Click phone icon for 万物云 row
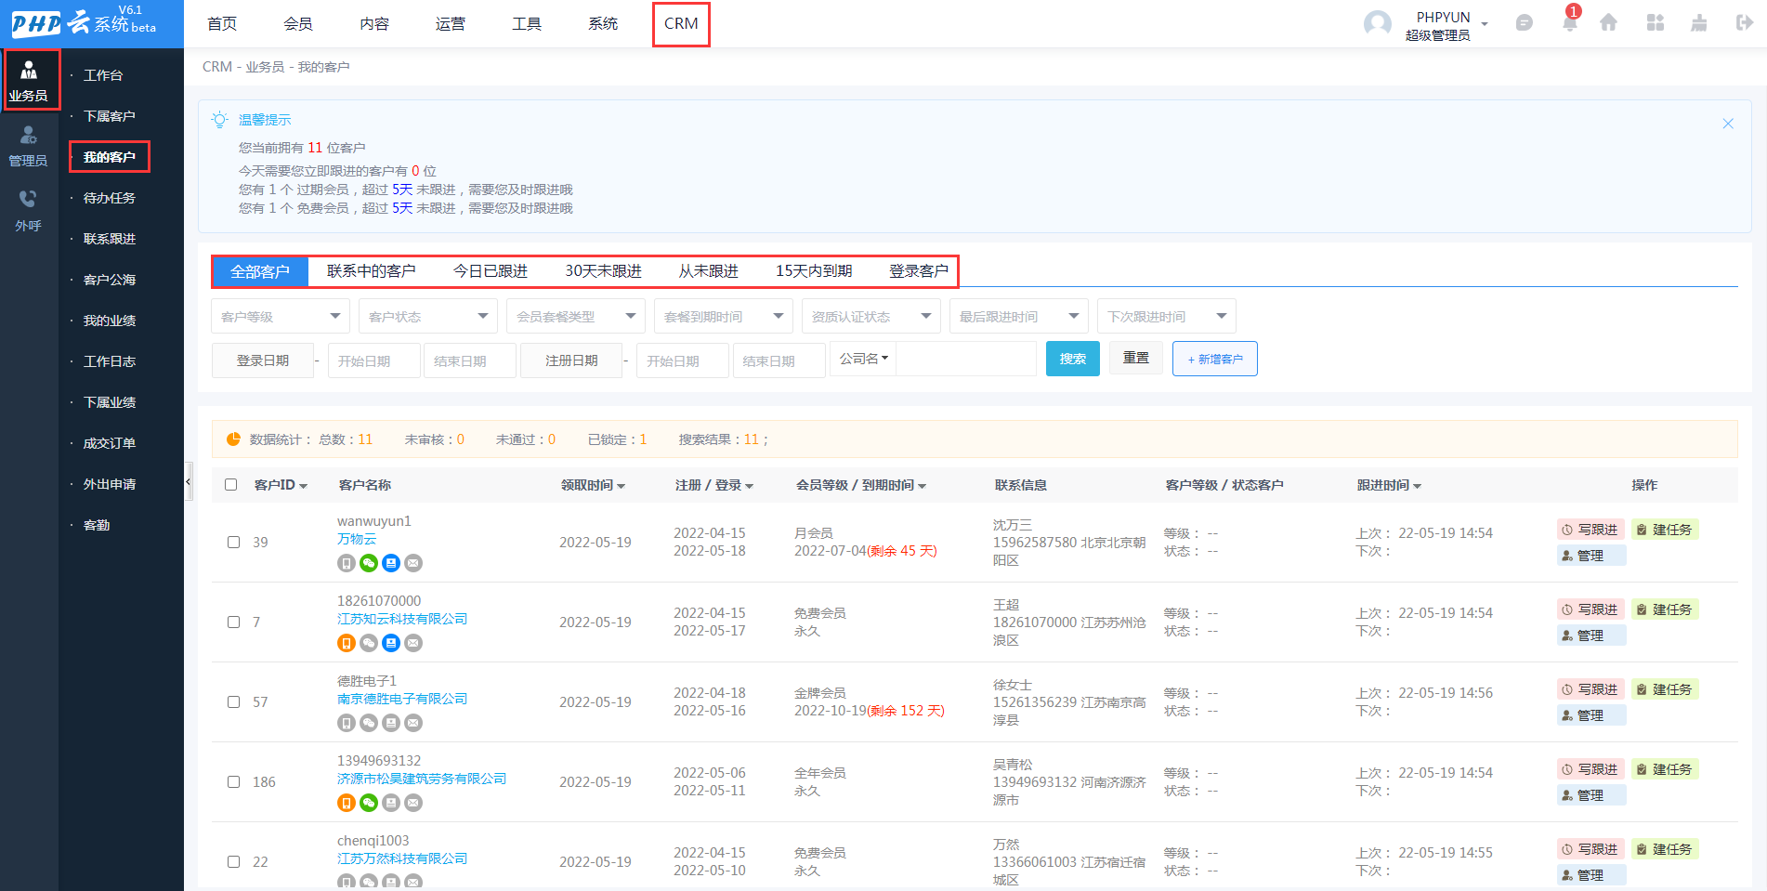 [x=346, y=563]
